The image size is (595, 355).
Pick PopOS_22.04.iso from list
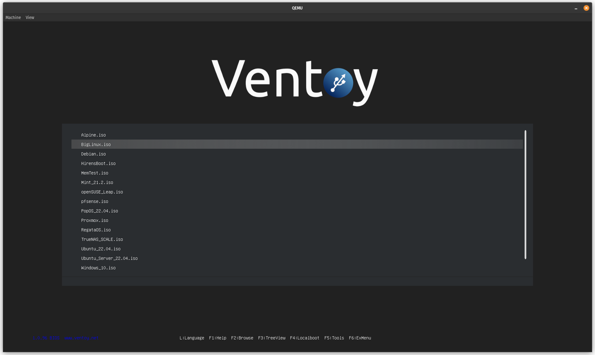tap(297, 211)
